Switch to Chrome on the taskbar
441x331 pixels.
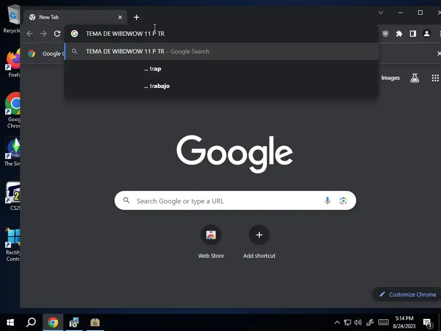53,322
